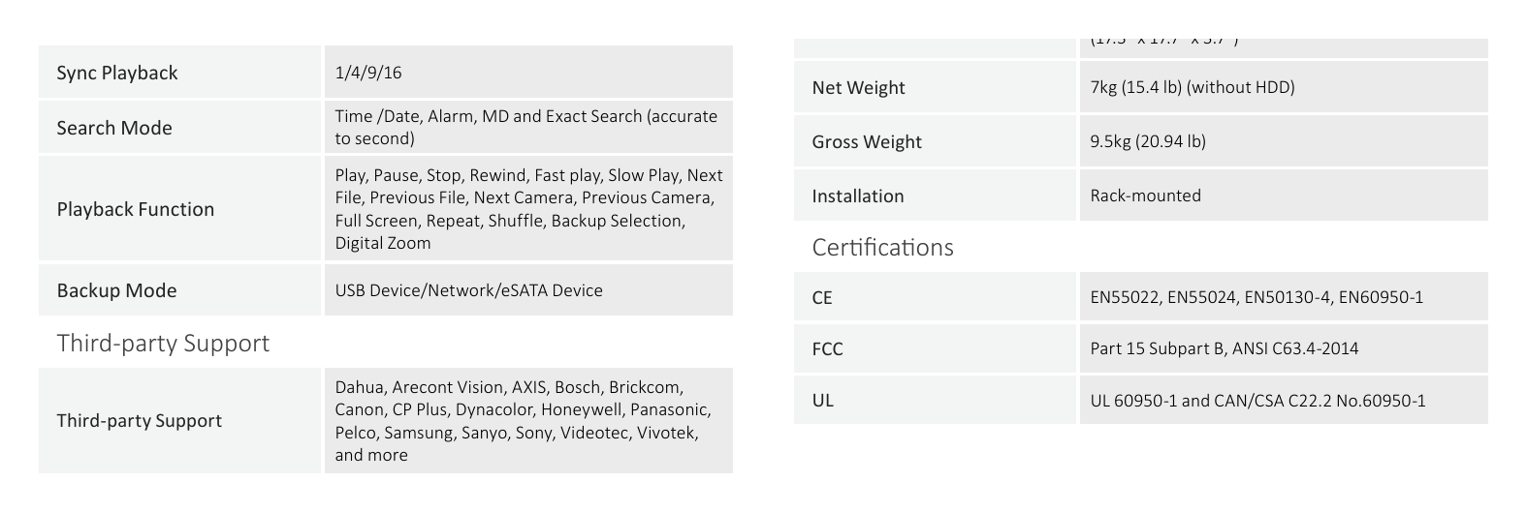Click the Third-party Support row label
The image size is (1527, 512).
pyautogui.click(x=140, y=421)
